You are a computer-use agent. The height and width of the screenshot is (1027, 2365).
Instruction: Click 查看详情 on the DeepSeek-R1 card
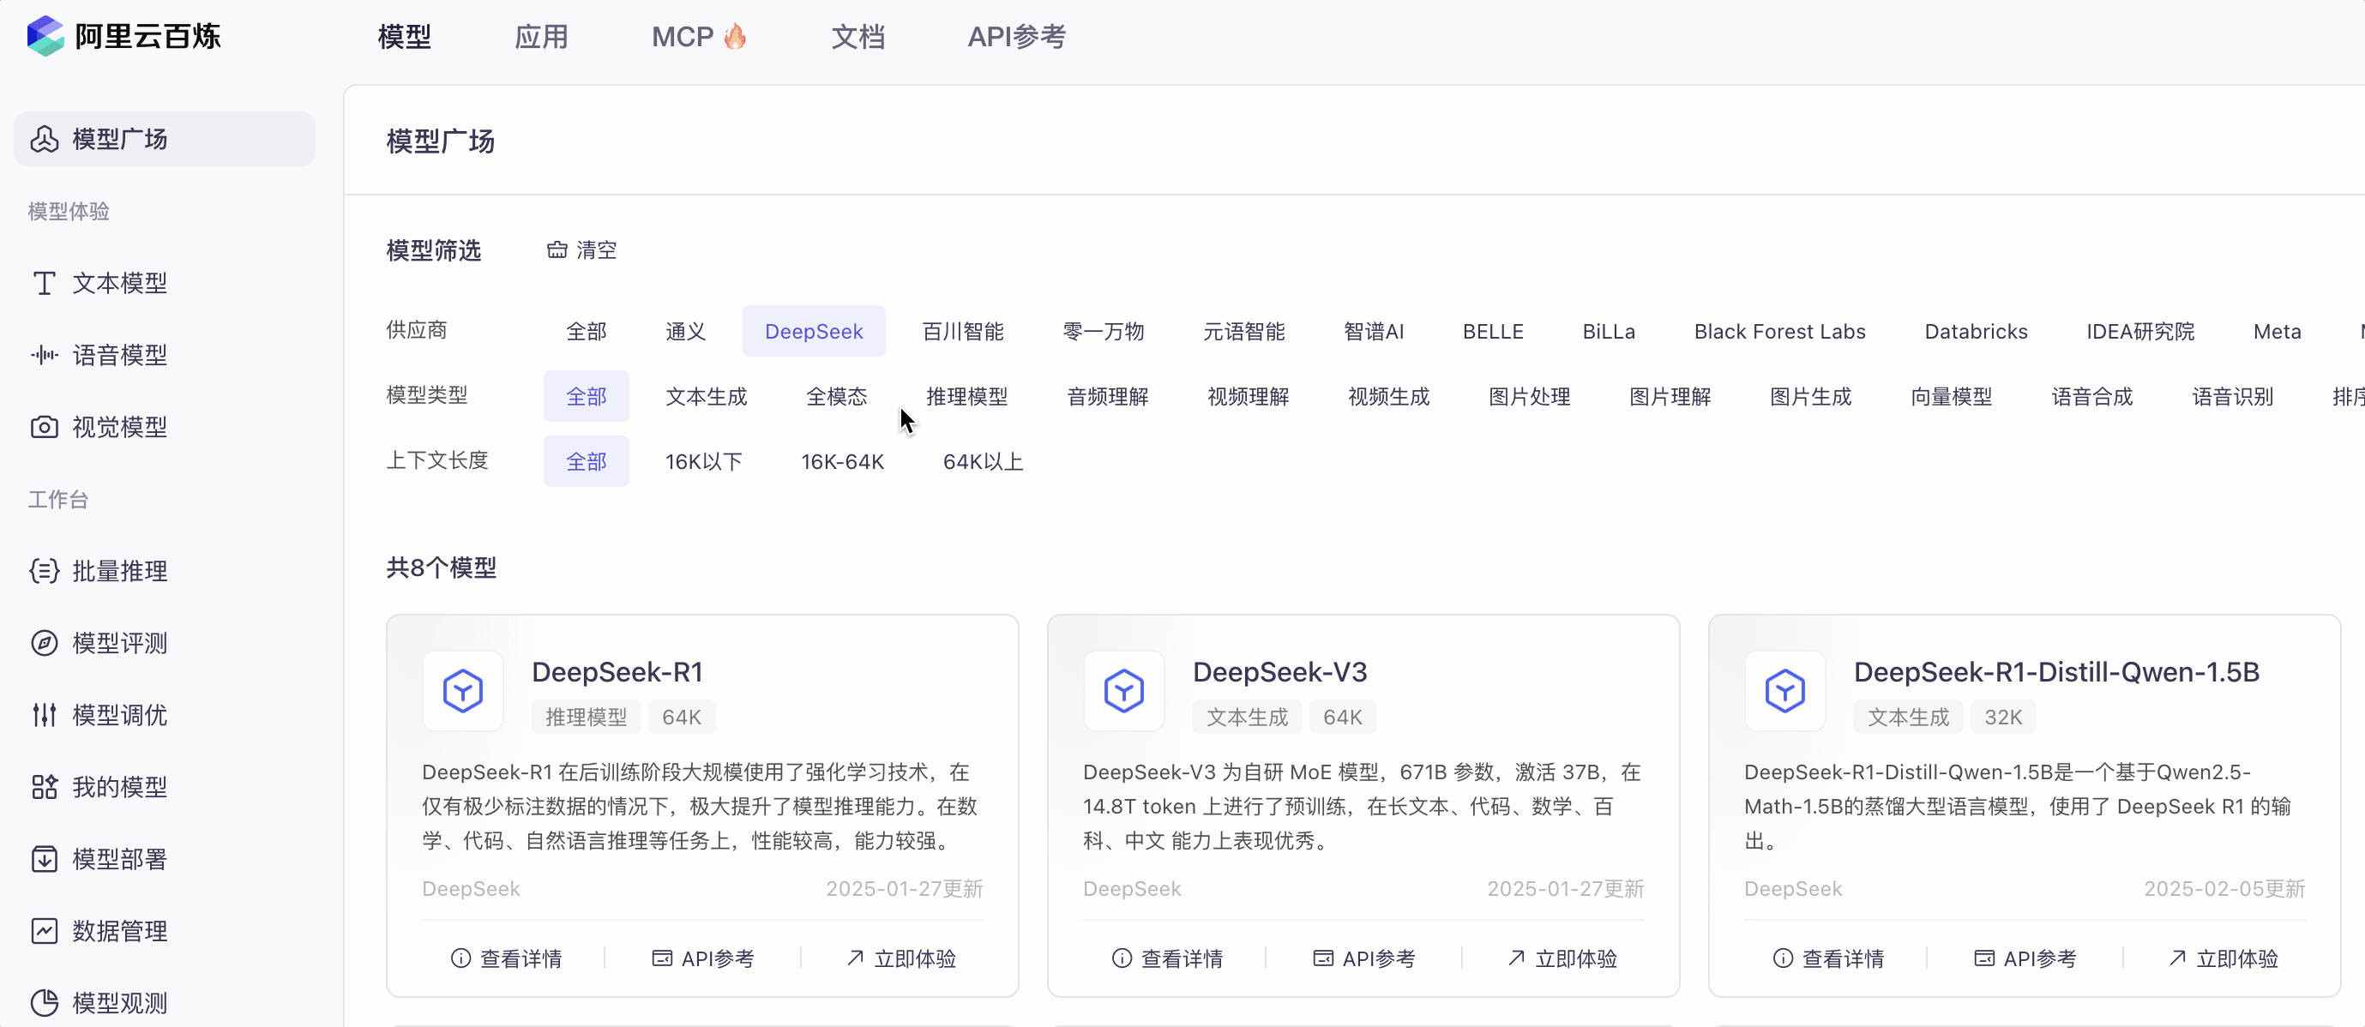(507, 958)
